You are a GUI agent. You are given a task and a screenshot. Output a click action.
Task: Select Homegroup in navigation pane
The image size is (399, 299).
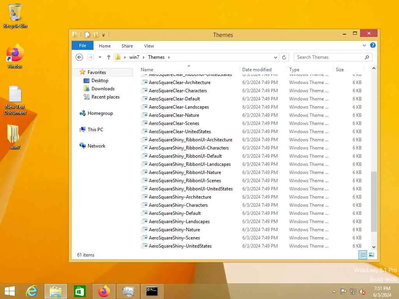100,113
